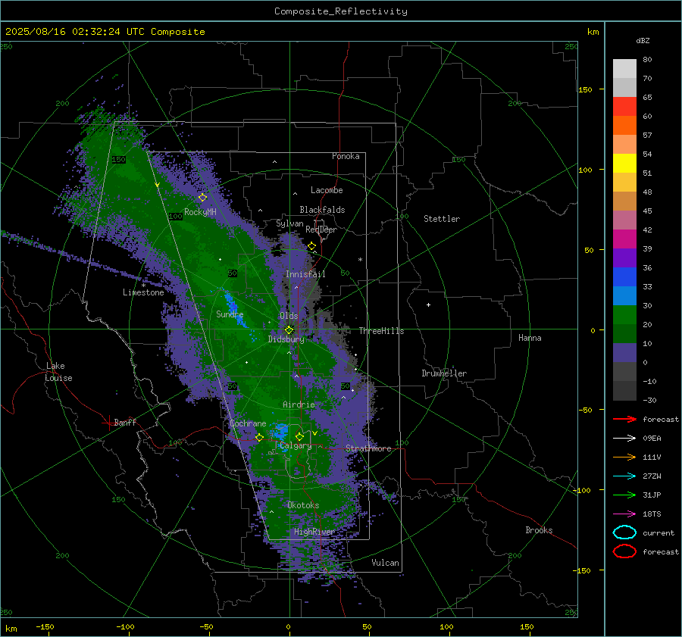Click yellow diamond marker below Cochrane
The image size is (682, 637).
click(x=259, y=437)
